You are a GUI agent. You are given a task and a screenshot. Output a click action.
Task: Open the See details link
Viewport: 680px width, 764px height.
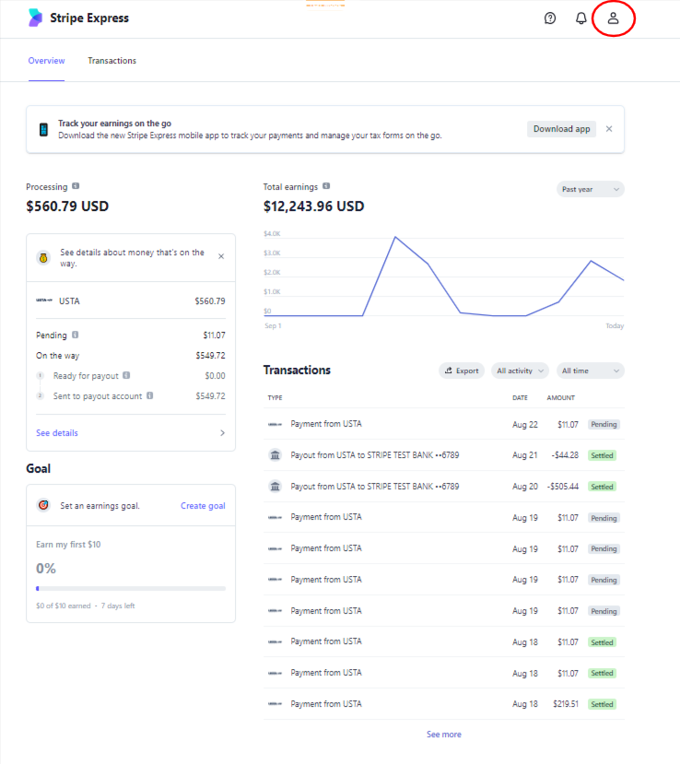(x=57, y=432)
